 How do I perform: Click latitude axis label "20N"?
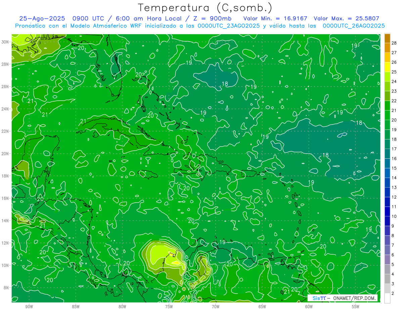coord(5,154)
